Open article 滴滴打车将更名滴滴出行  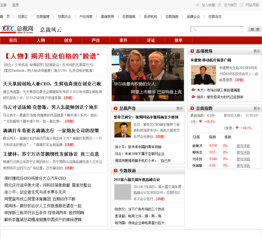point(51,131)
